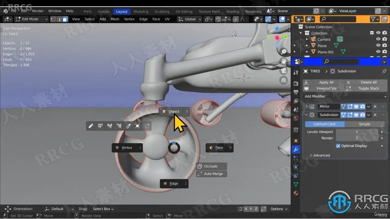Collapse the Collection tree item
This screenshot has height=219, width=390.
(x=301, y=33)
